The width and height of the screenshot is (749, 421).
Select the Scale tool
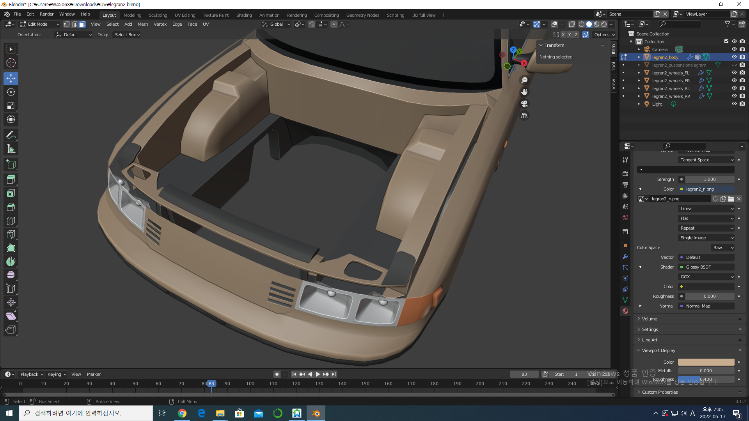[11, 106]
